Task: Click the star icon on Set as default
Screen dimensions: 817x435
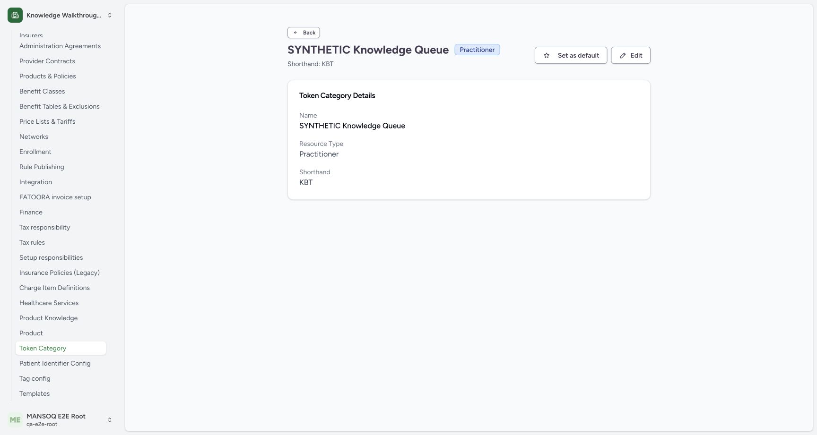Action: [x=547, y=55]
